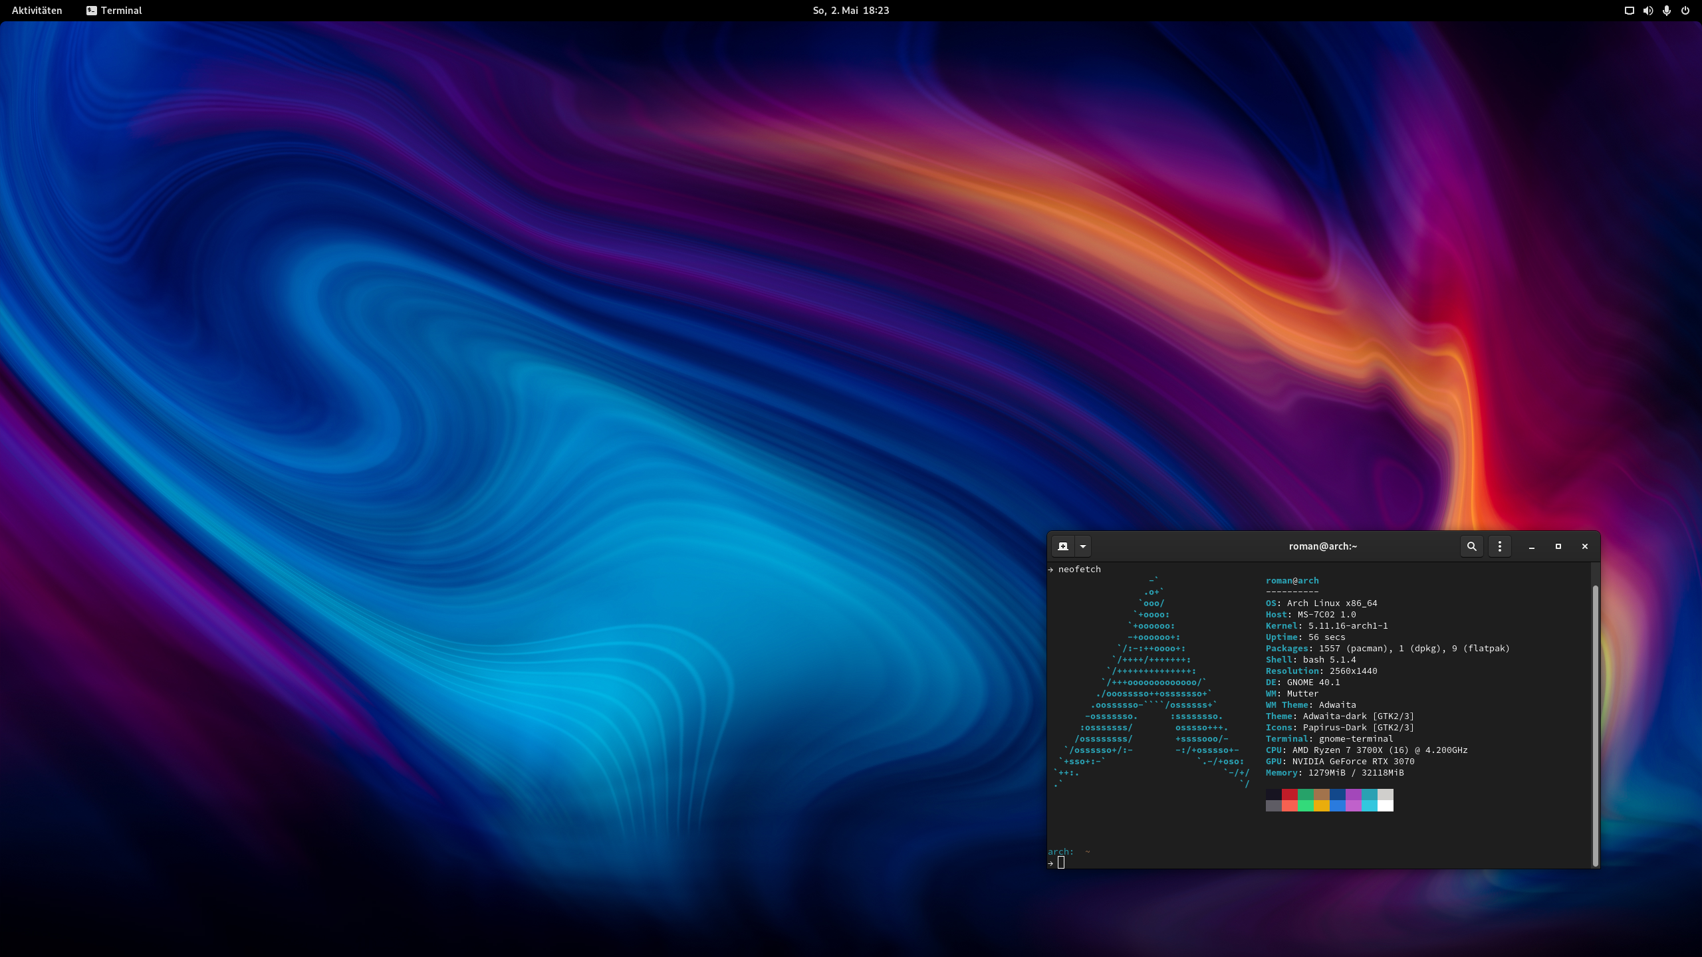
Task: Click the microphone tray icon
Action: pos(1666,11)
